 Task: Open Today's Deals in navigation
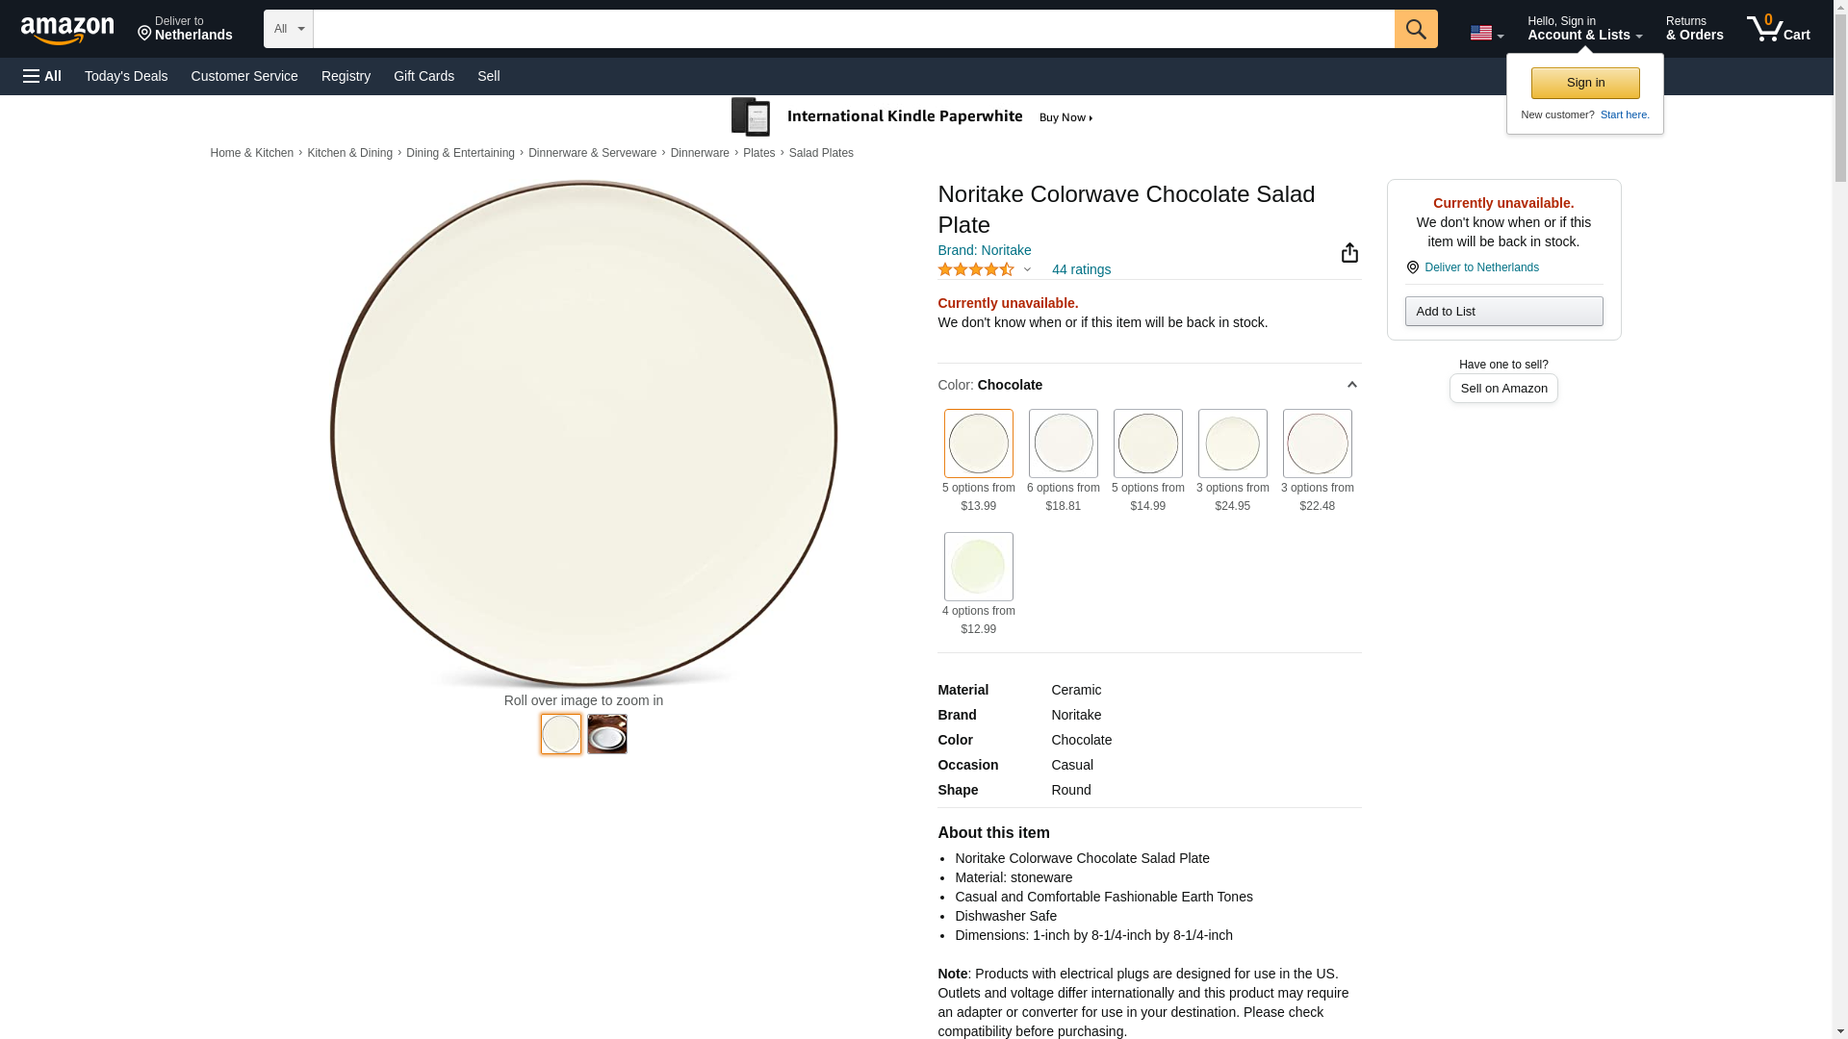(126, 76)
